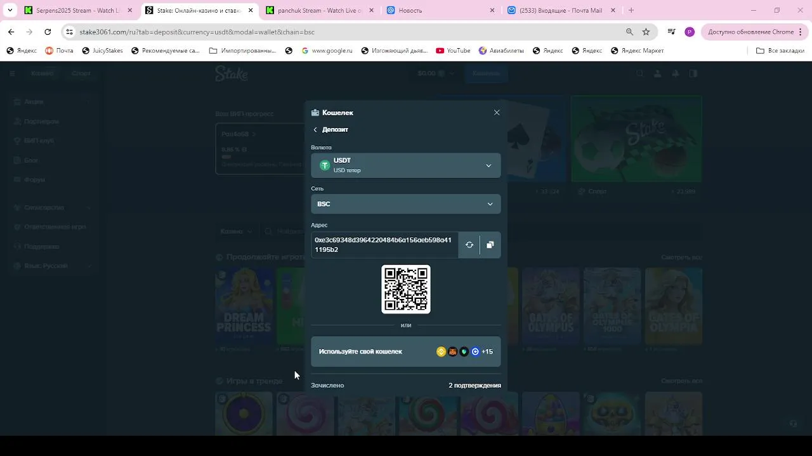Click the +15 more wallets label
This screenshot has width=812, height=456.
coord(487,351)
